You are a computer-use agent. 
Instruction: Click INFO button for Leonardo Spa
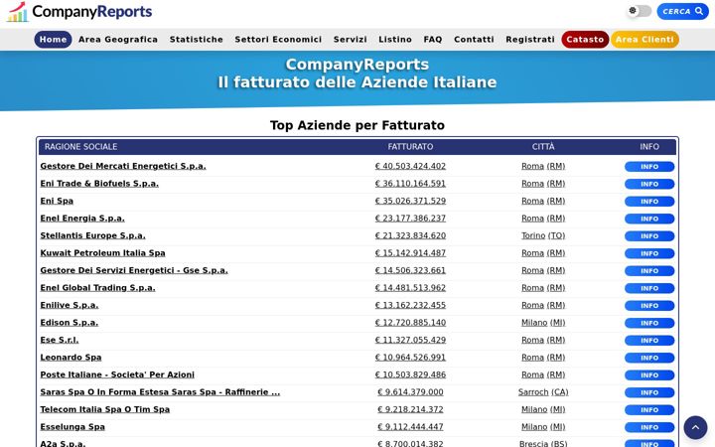coord(649,358)
